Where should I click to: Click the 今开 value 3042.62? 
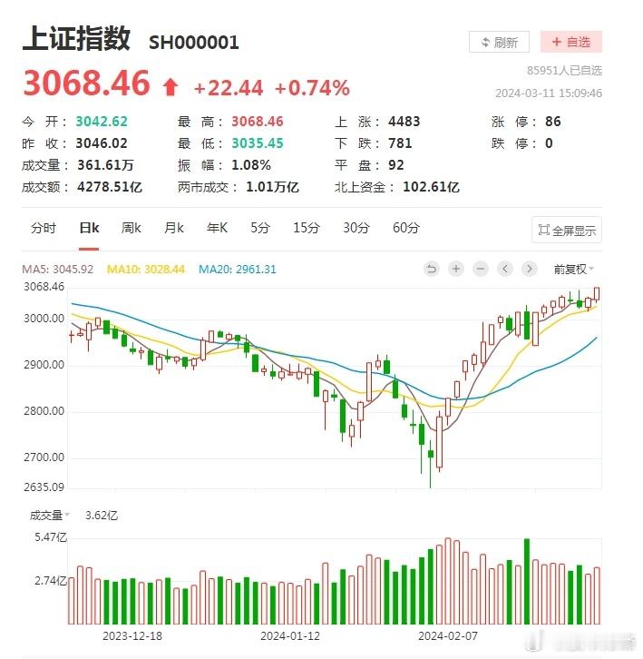(102, 122)
